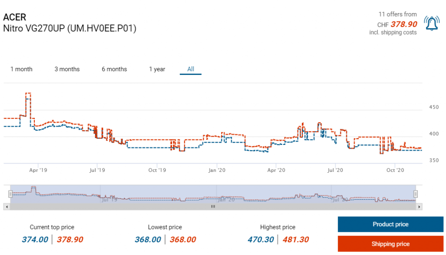446x255 pixels.
Task: Click the left range handle of navigator
Action: pos(10,194)
